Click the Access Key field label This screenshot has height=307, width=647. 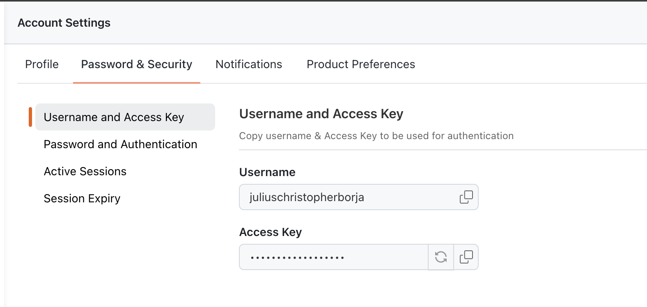point(271,232)
